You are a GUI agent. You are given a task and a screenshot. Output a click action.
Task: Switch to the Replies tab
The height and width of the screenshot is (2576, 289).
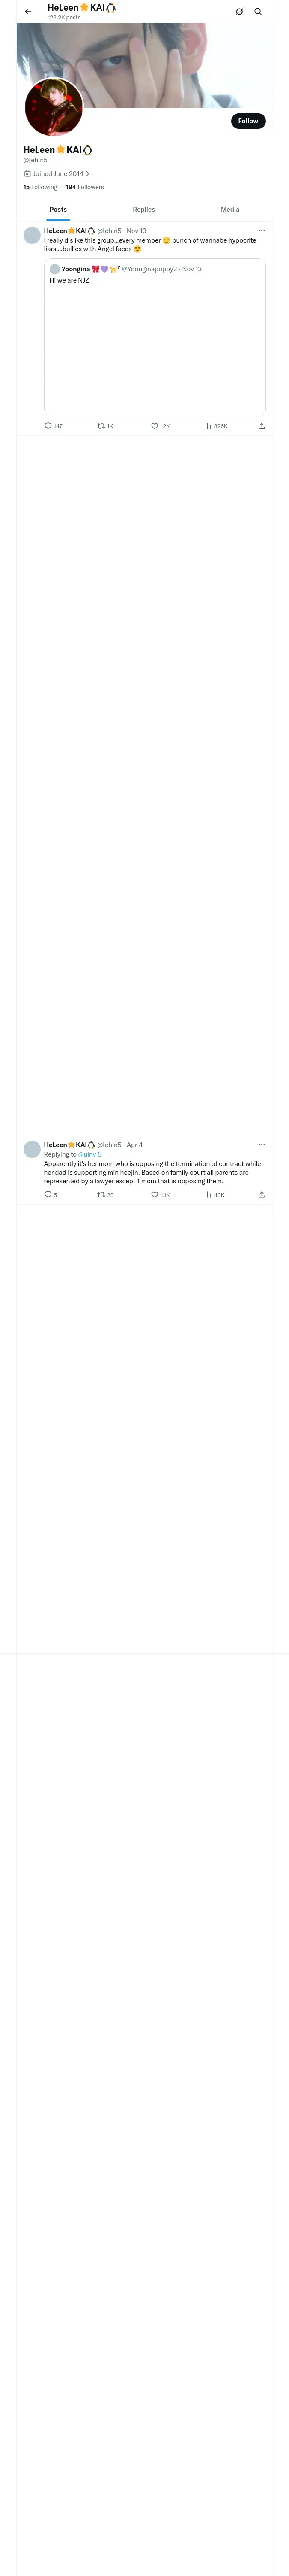[x=143, y=210]
